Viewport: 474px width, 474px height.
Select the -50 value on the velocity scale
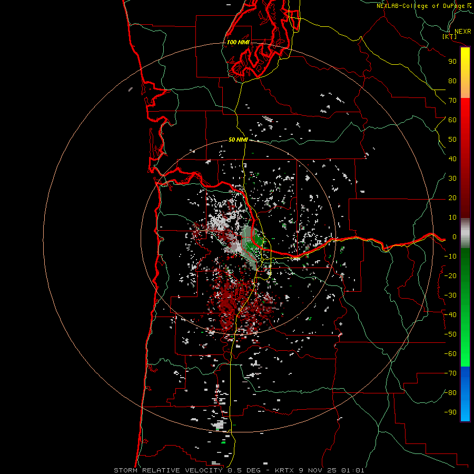450,334
